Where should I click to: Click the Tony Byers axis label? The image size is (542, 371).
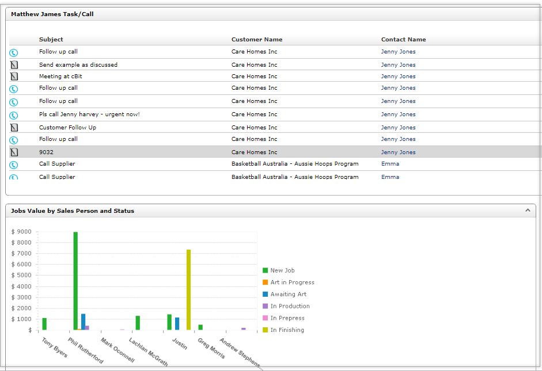[x=54, y=347]
